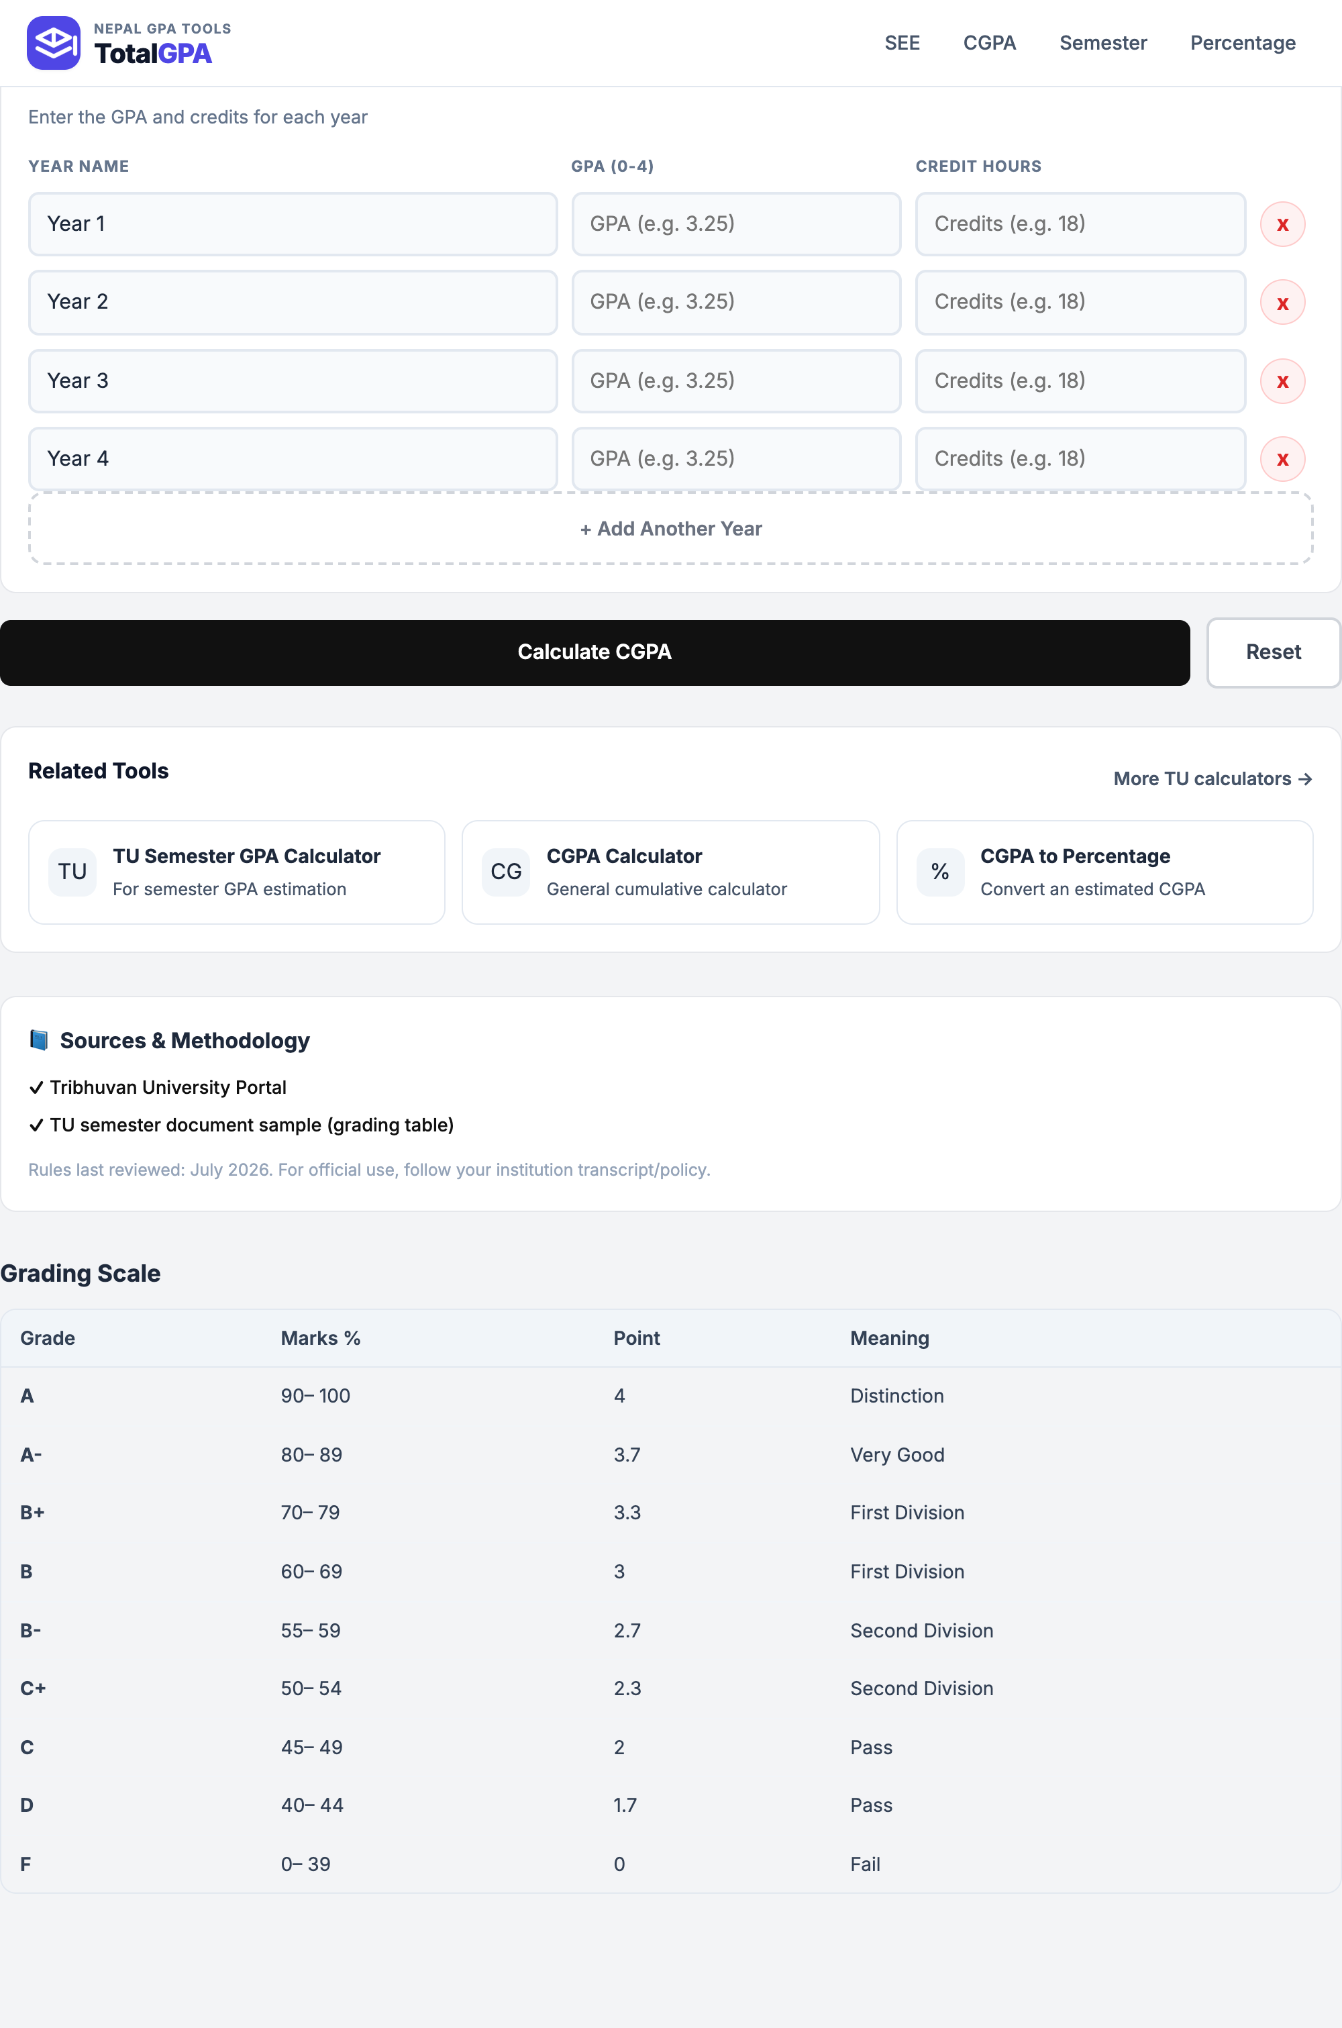The width and height of the screenshot is (1342, 2028).
Task: Open the Percentage navigation link
Action: tap(1242, 43)
